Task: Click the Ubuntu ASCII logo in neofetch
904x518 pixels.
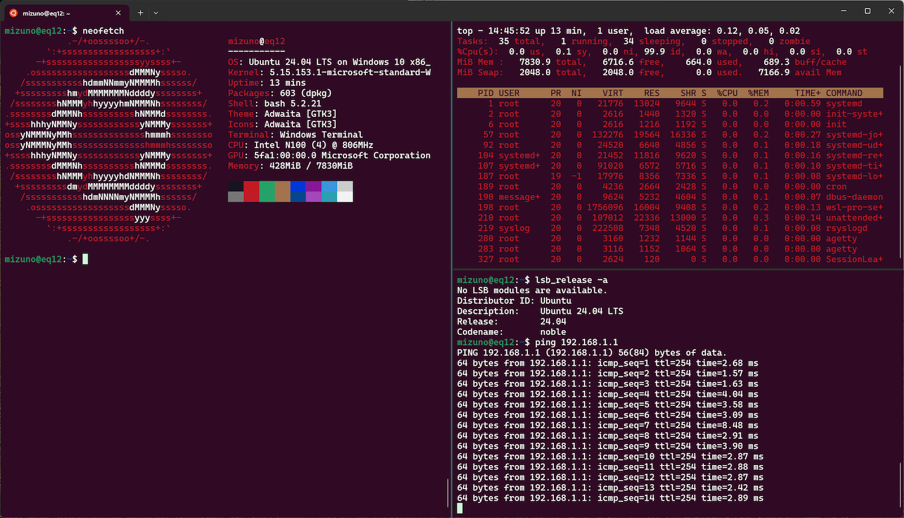Action: 108,140
